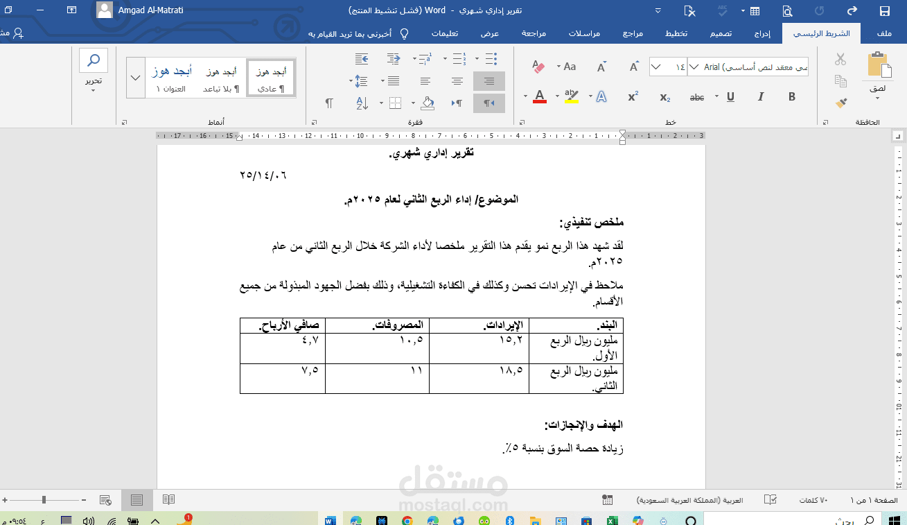Click the ٧٠ كلمات word count

814,500
